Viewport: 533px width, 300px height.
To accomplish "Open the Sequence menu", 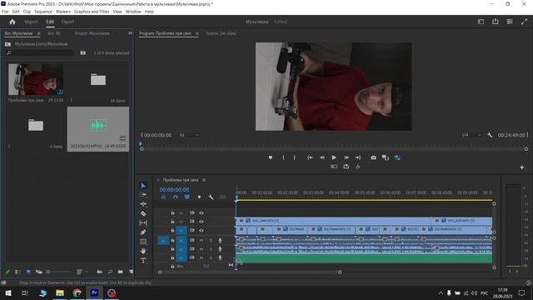I will [43, 12].
